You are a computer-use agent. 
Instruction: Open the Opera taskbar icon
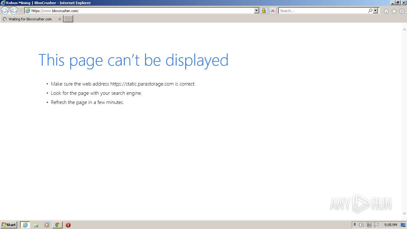click(x=68, y=225)
